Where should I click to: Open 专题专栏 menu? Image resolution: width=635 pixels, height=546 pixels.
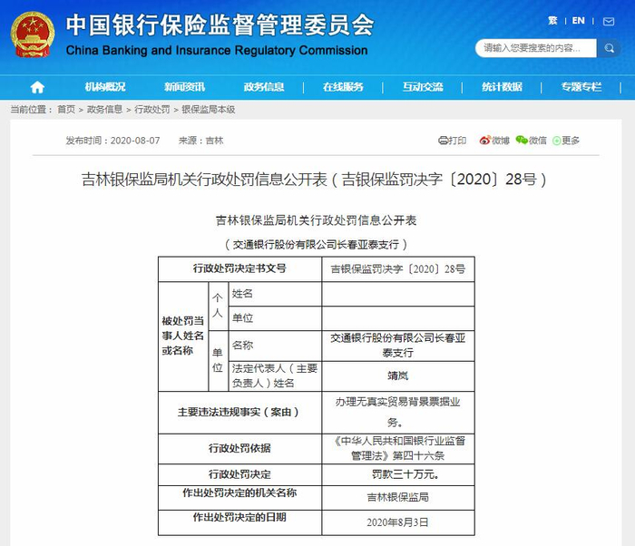pos(581,87)
